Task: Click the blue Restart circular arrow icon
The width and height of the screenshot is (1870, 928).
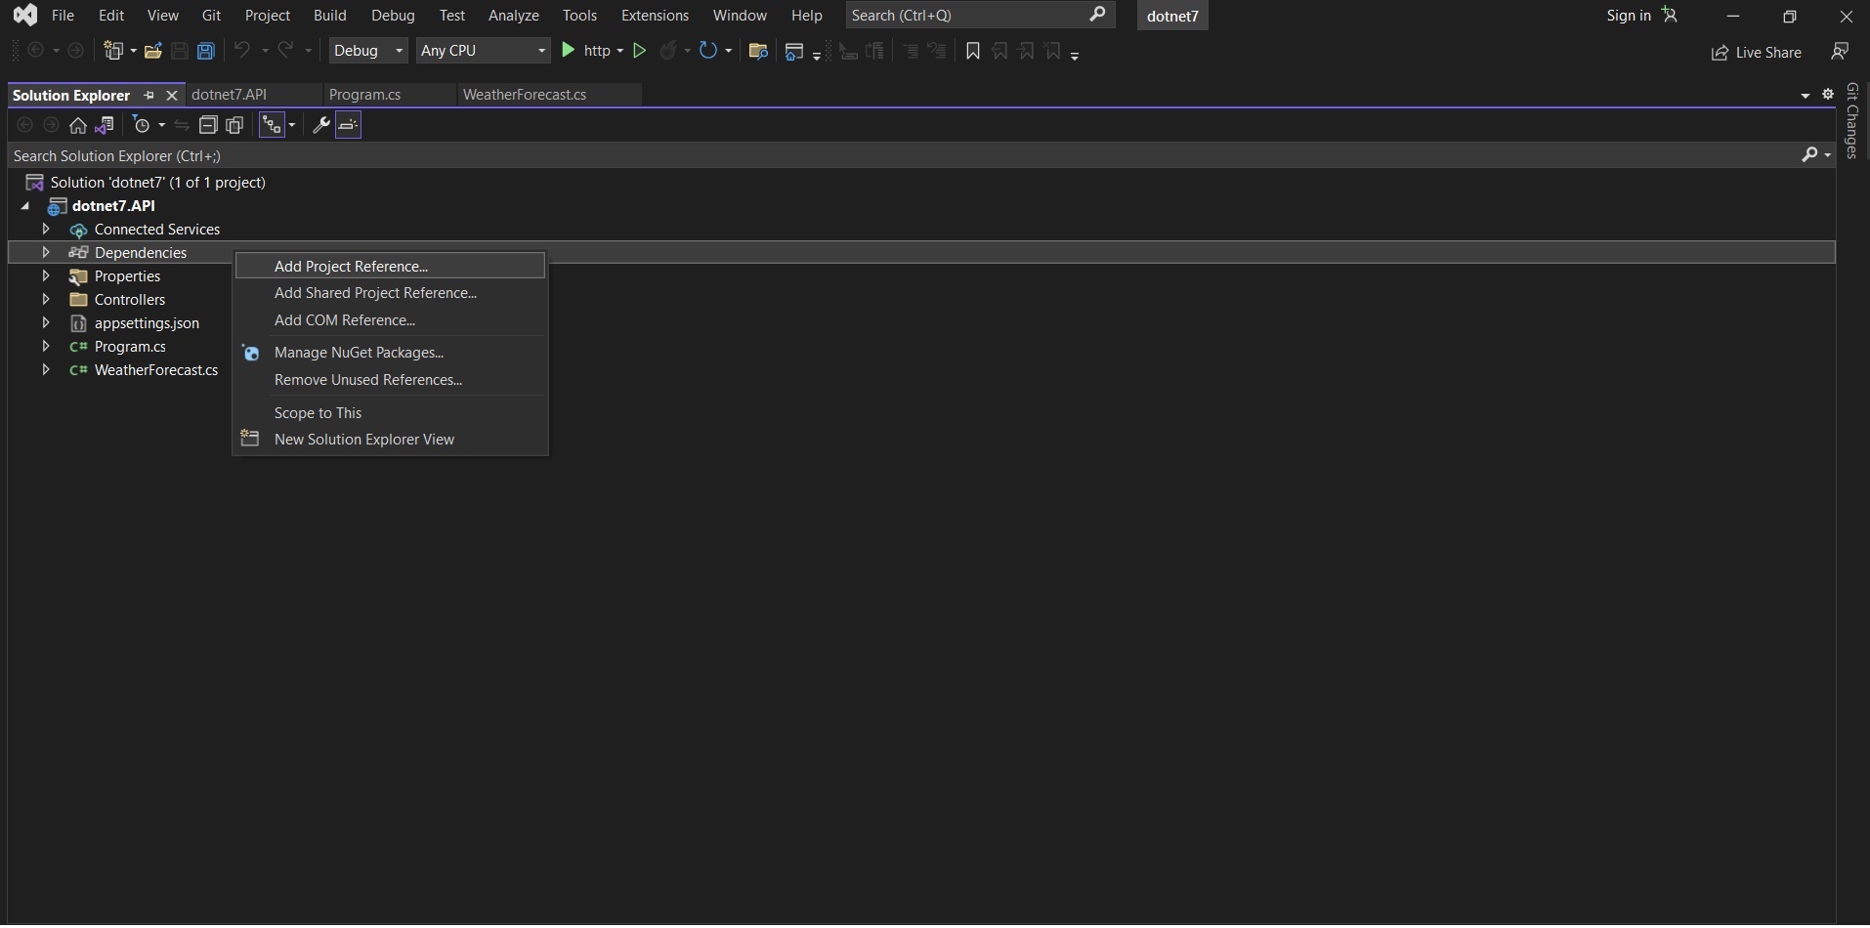Action: click(708, 51)
